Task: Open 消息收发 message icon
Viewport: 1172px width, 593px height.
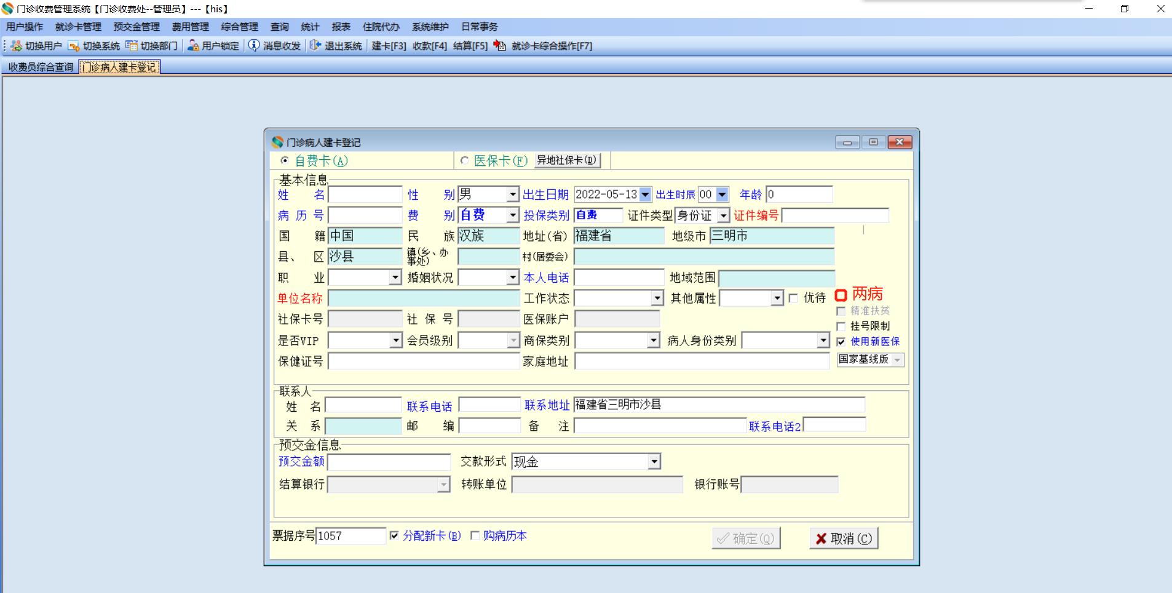Action: (x=254, y=46)
